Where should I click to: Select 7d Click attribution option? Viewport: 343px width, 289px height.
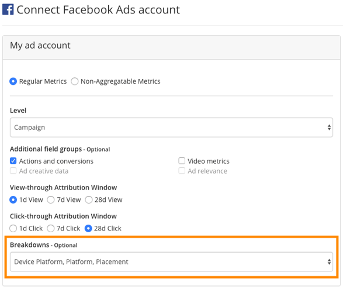pyautogui.click(x=50, y=228)
